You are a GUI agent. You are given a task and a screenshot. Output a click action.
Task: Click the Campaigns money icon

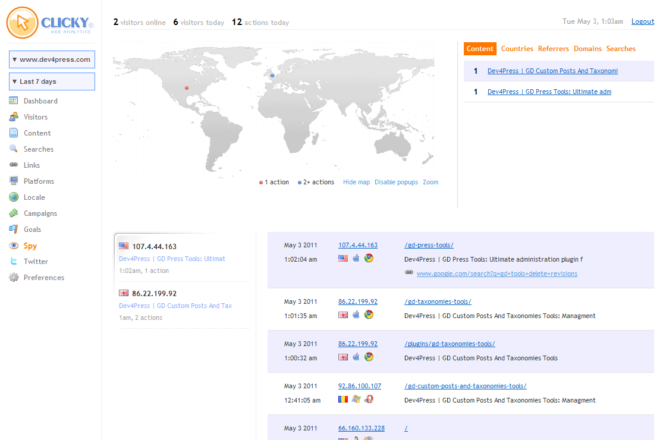pyautogui.click(x=14, y=213)
